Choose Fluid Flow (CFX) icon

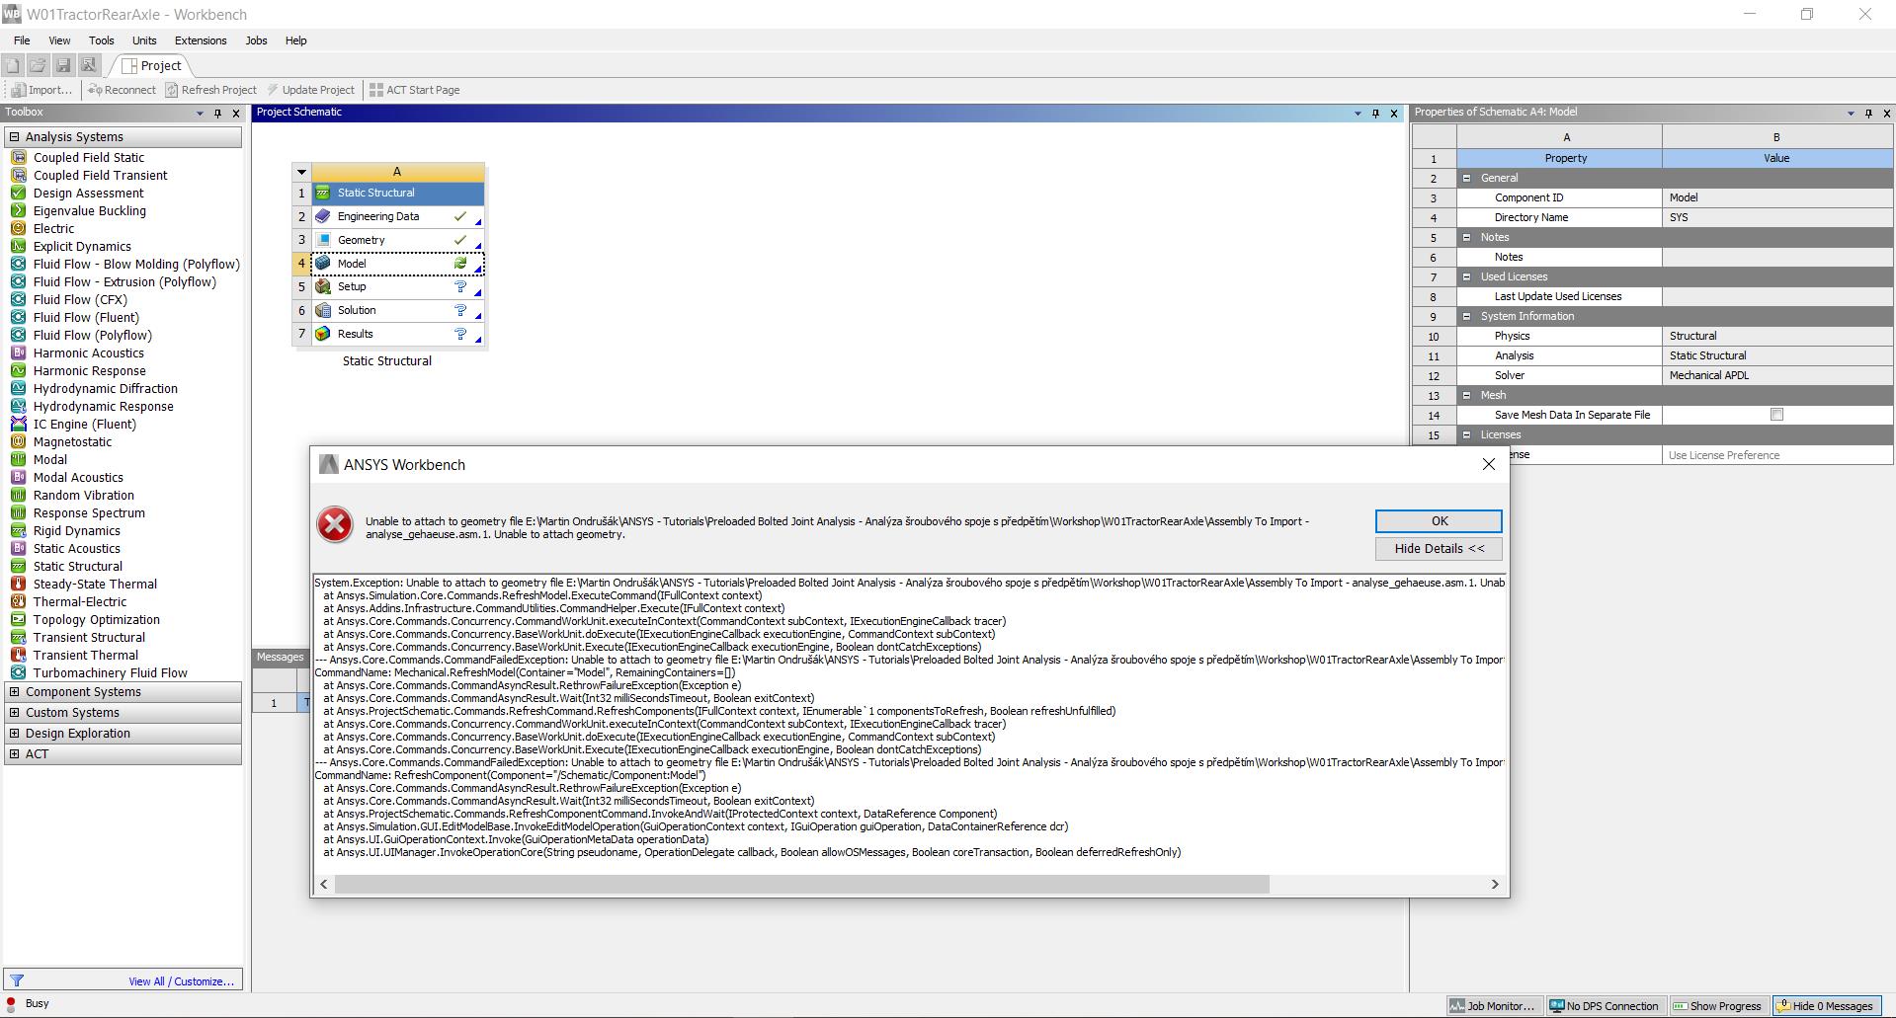coord(18,299)
